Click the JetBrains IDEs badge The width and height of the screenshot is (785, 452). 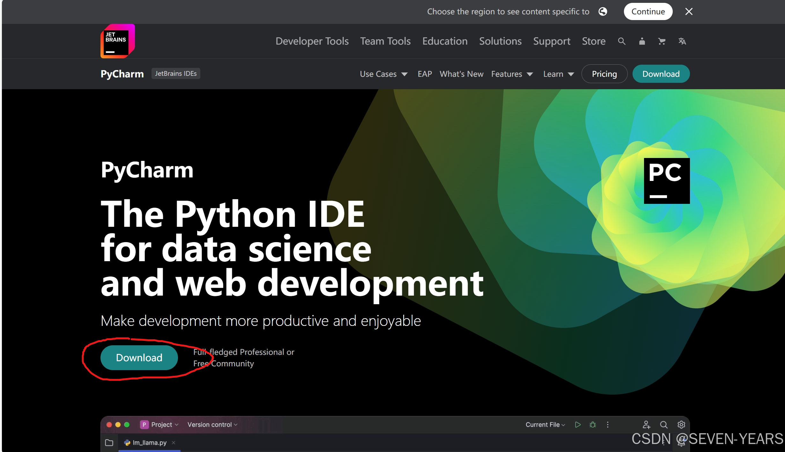coord(176,74)
